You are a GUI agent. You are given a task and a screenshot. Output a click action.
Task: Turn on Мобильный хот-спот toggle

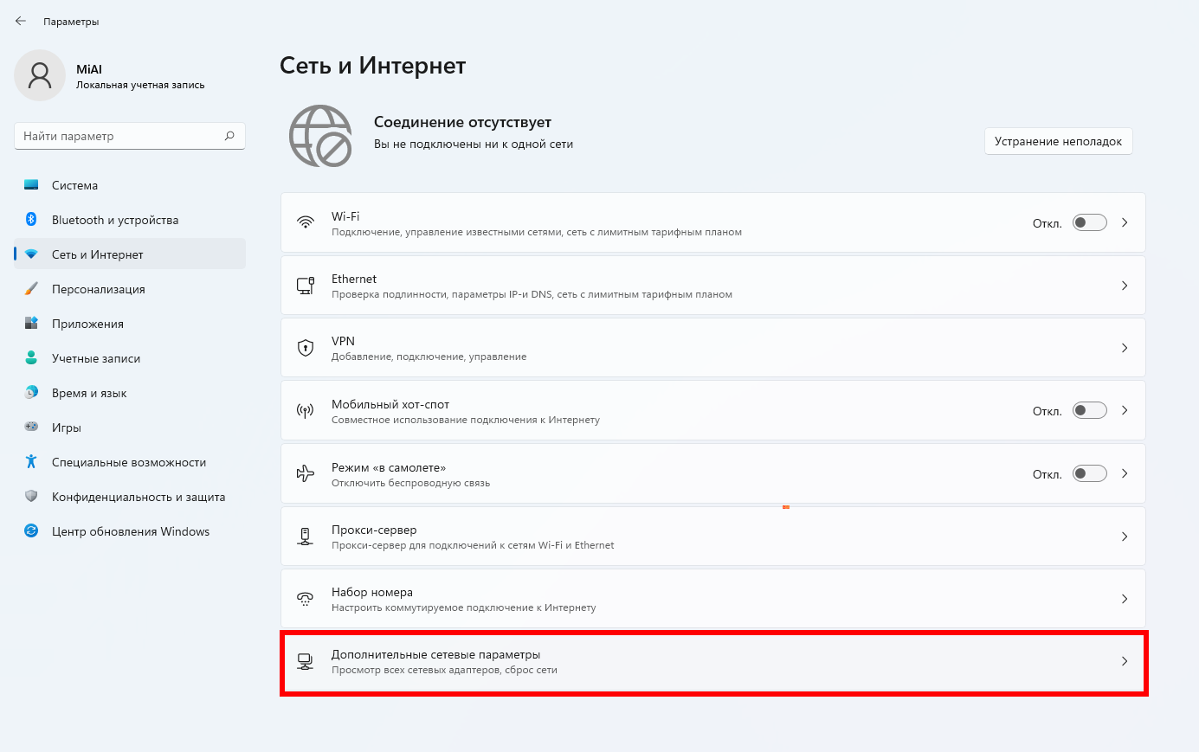pos(1089,410)
